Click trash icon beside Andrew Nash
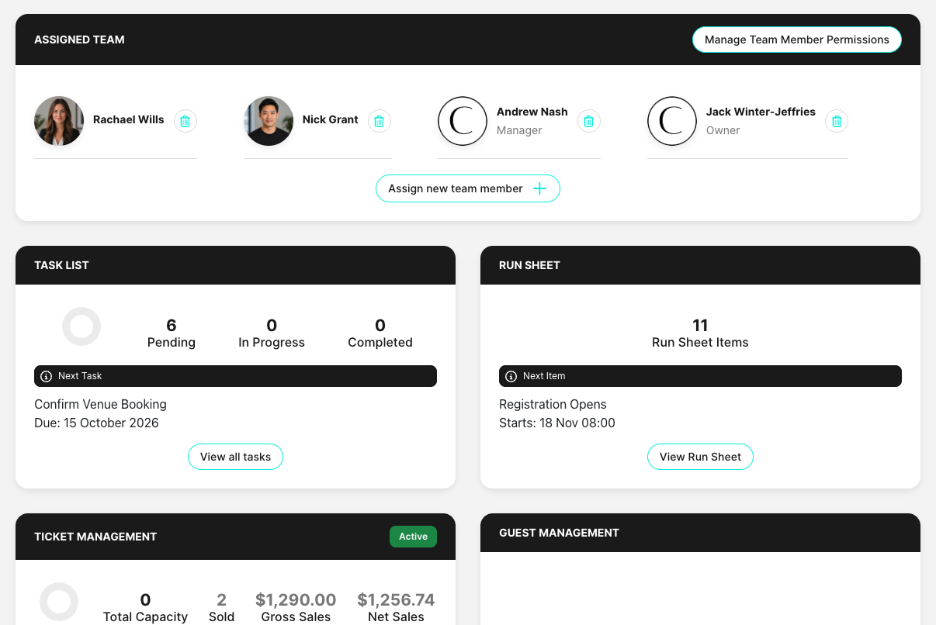Viewport: 936px width, 625px height. coord(588,121)
